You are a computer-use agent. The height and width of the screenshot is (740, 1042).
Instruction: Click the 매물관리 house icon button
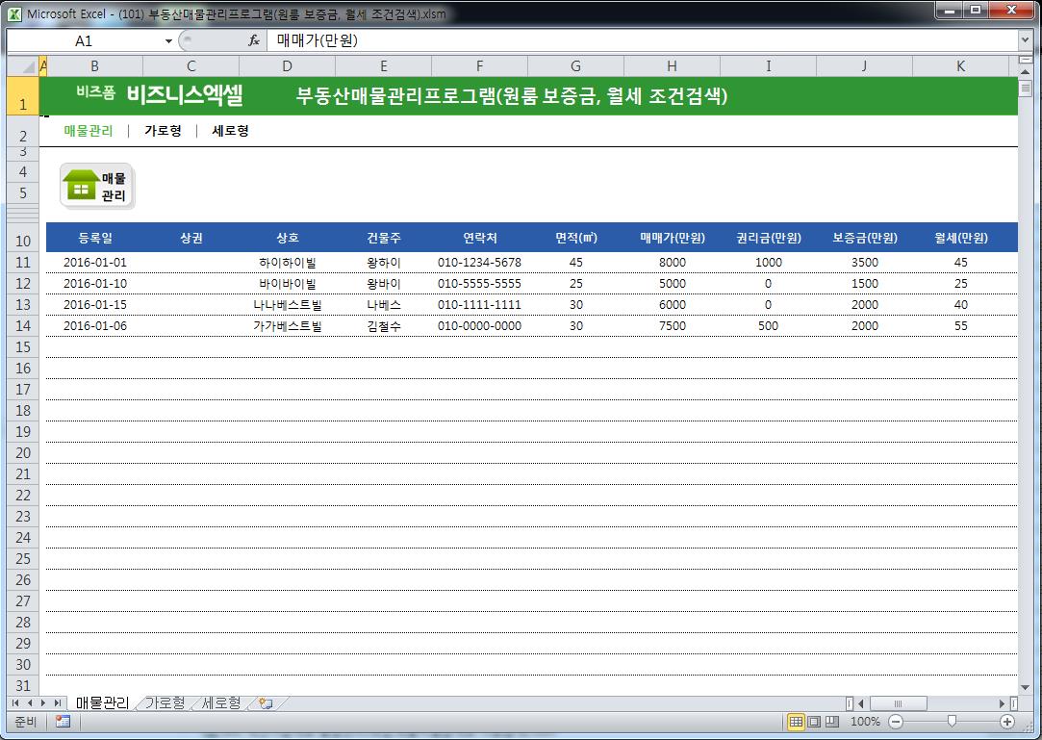click(x=97, y=186)
